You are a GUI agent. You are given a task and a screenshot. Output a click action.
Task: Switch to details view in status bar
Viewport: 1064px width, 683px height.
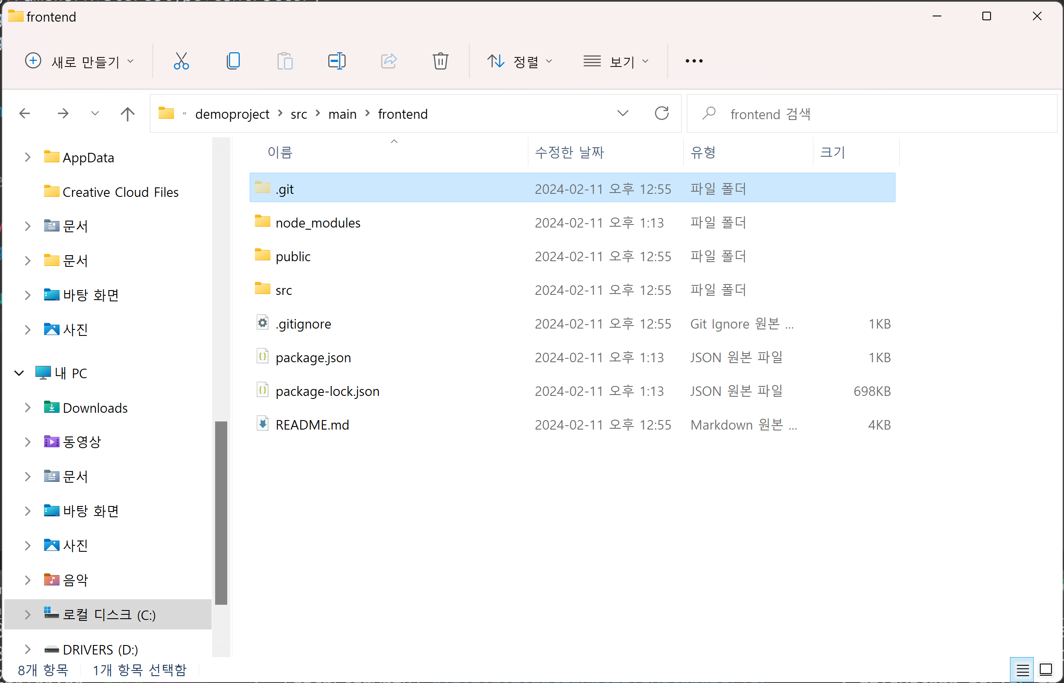pyautogui.click(x=1022, y=670)
